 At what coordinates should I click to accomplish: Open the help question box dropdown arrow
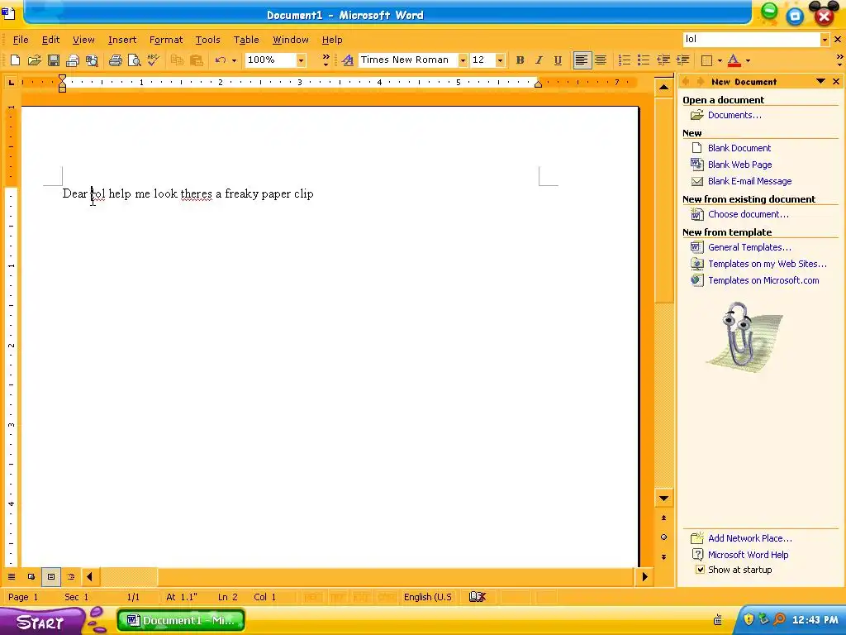(825, 40)
